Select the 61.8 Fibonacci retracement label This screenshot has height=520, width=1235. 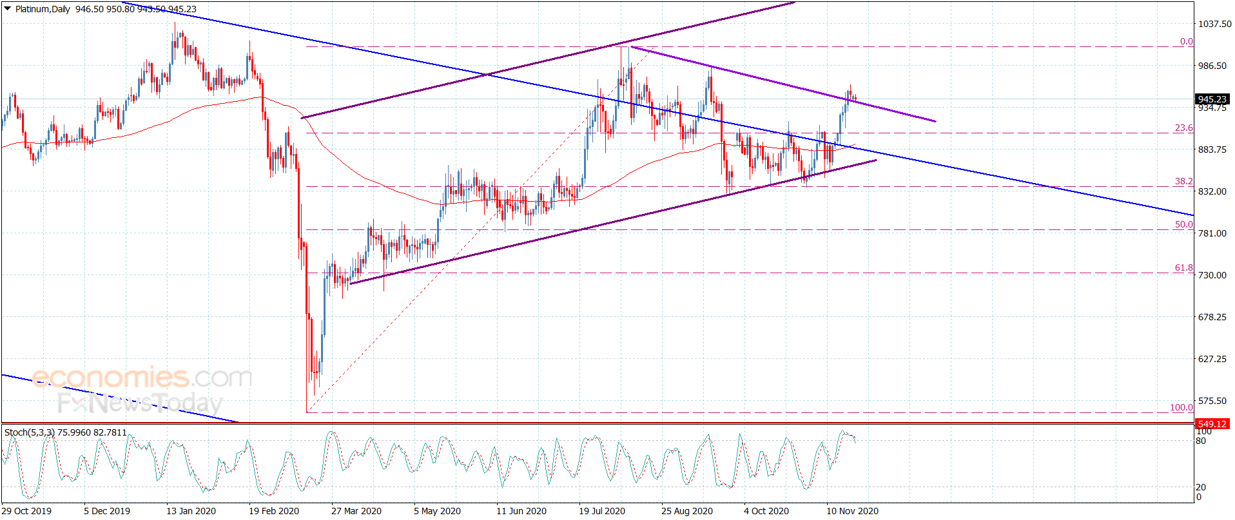click(1183, 267)
